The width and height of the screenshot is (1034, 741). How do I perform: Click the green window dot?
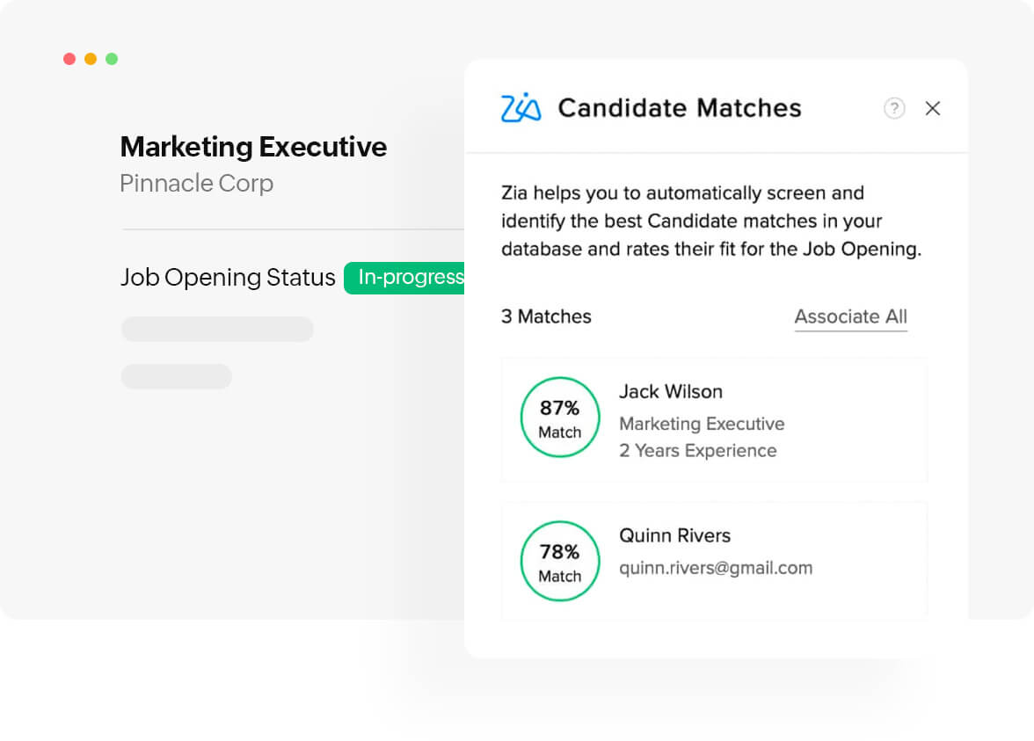point(112,59)
